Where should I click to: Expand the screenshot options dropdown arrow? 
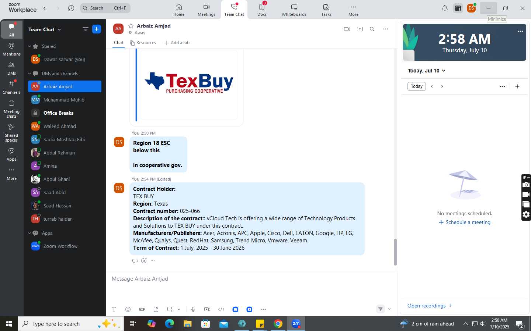[x=179, y=309]
